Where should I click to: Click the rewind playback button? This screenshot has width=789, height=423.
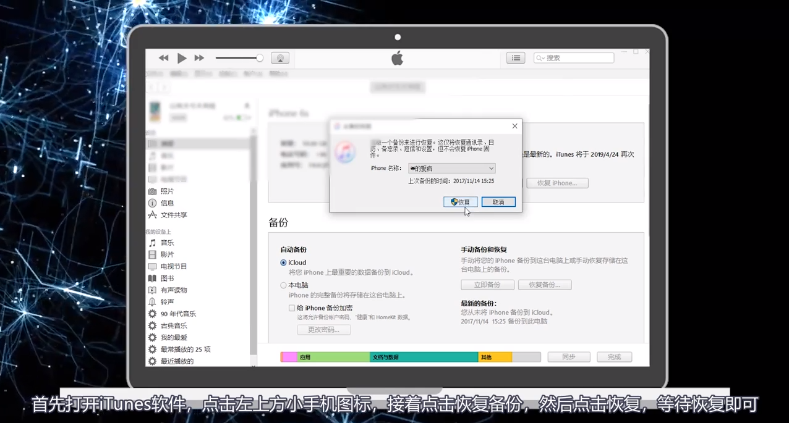[163, 58]
